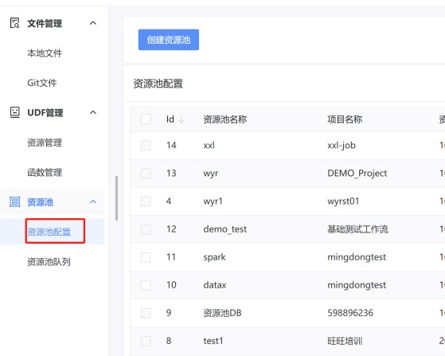This screenshot has width=445, height=356.
Task: Select the checkbox for the wyr1 row
Action: [x=146, y=201]
